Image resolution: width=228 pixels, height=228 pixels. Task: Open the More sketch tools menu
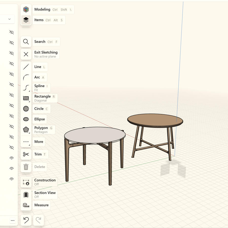coord(26,142)
